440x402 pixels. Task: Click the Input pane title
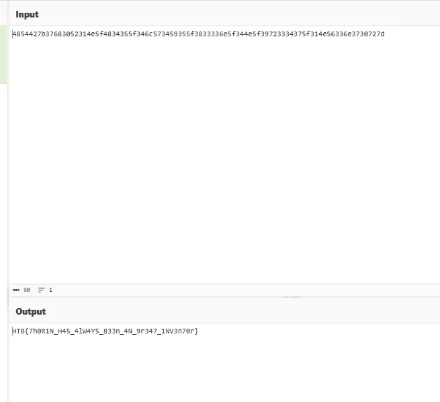(28, 14)
